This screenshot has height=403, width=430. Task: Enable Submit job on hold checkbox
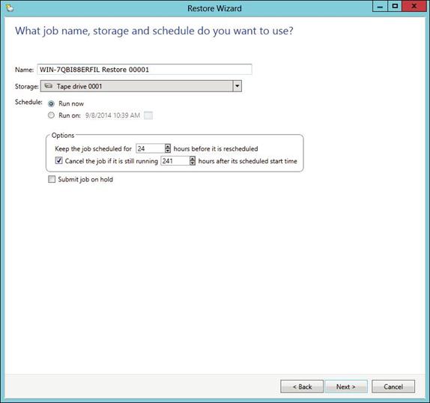click(x=52, y=179)
